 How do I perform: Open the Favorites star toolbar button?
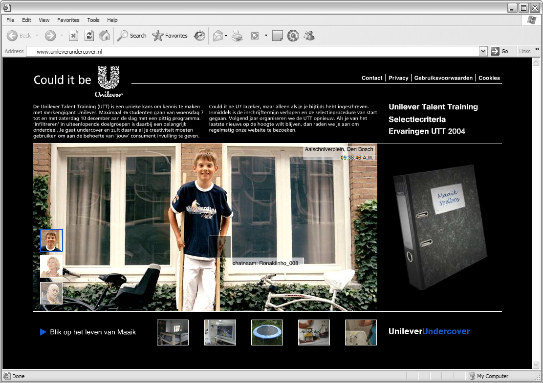point(170,36)
